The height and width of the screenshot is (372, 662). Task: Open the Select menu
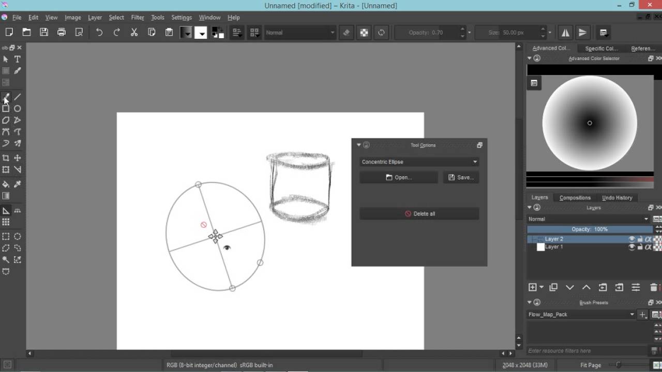(x=116, y=17)
